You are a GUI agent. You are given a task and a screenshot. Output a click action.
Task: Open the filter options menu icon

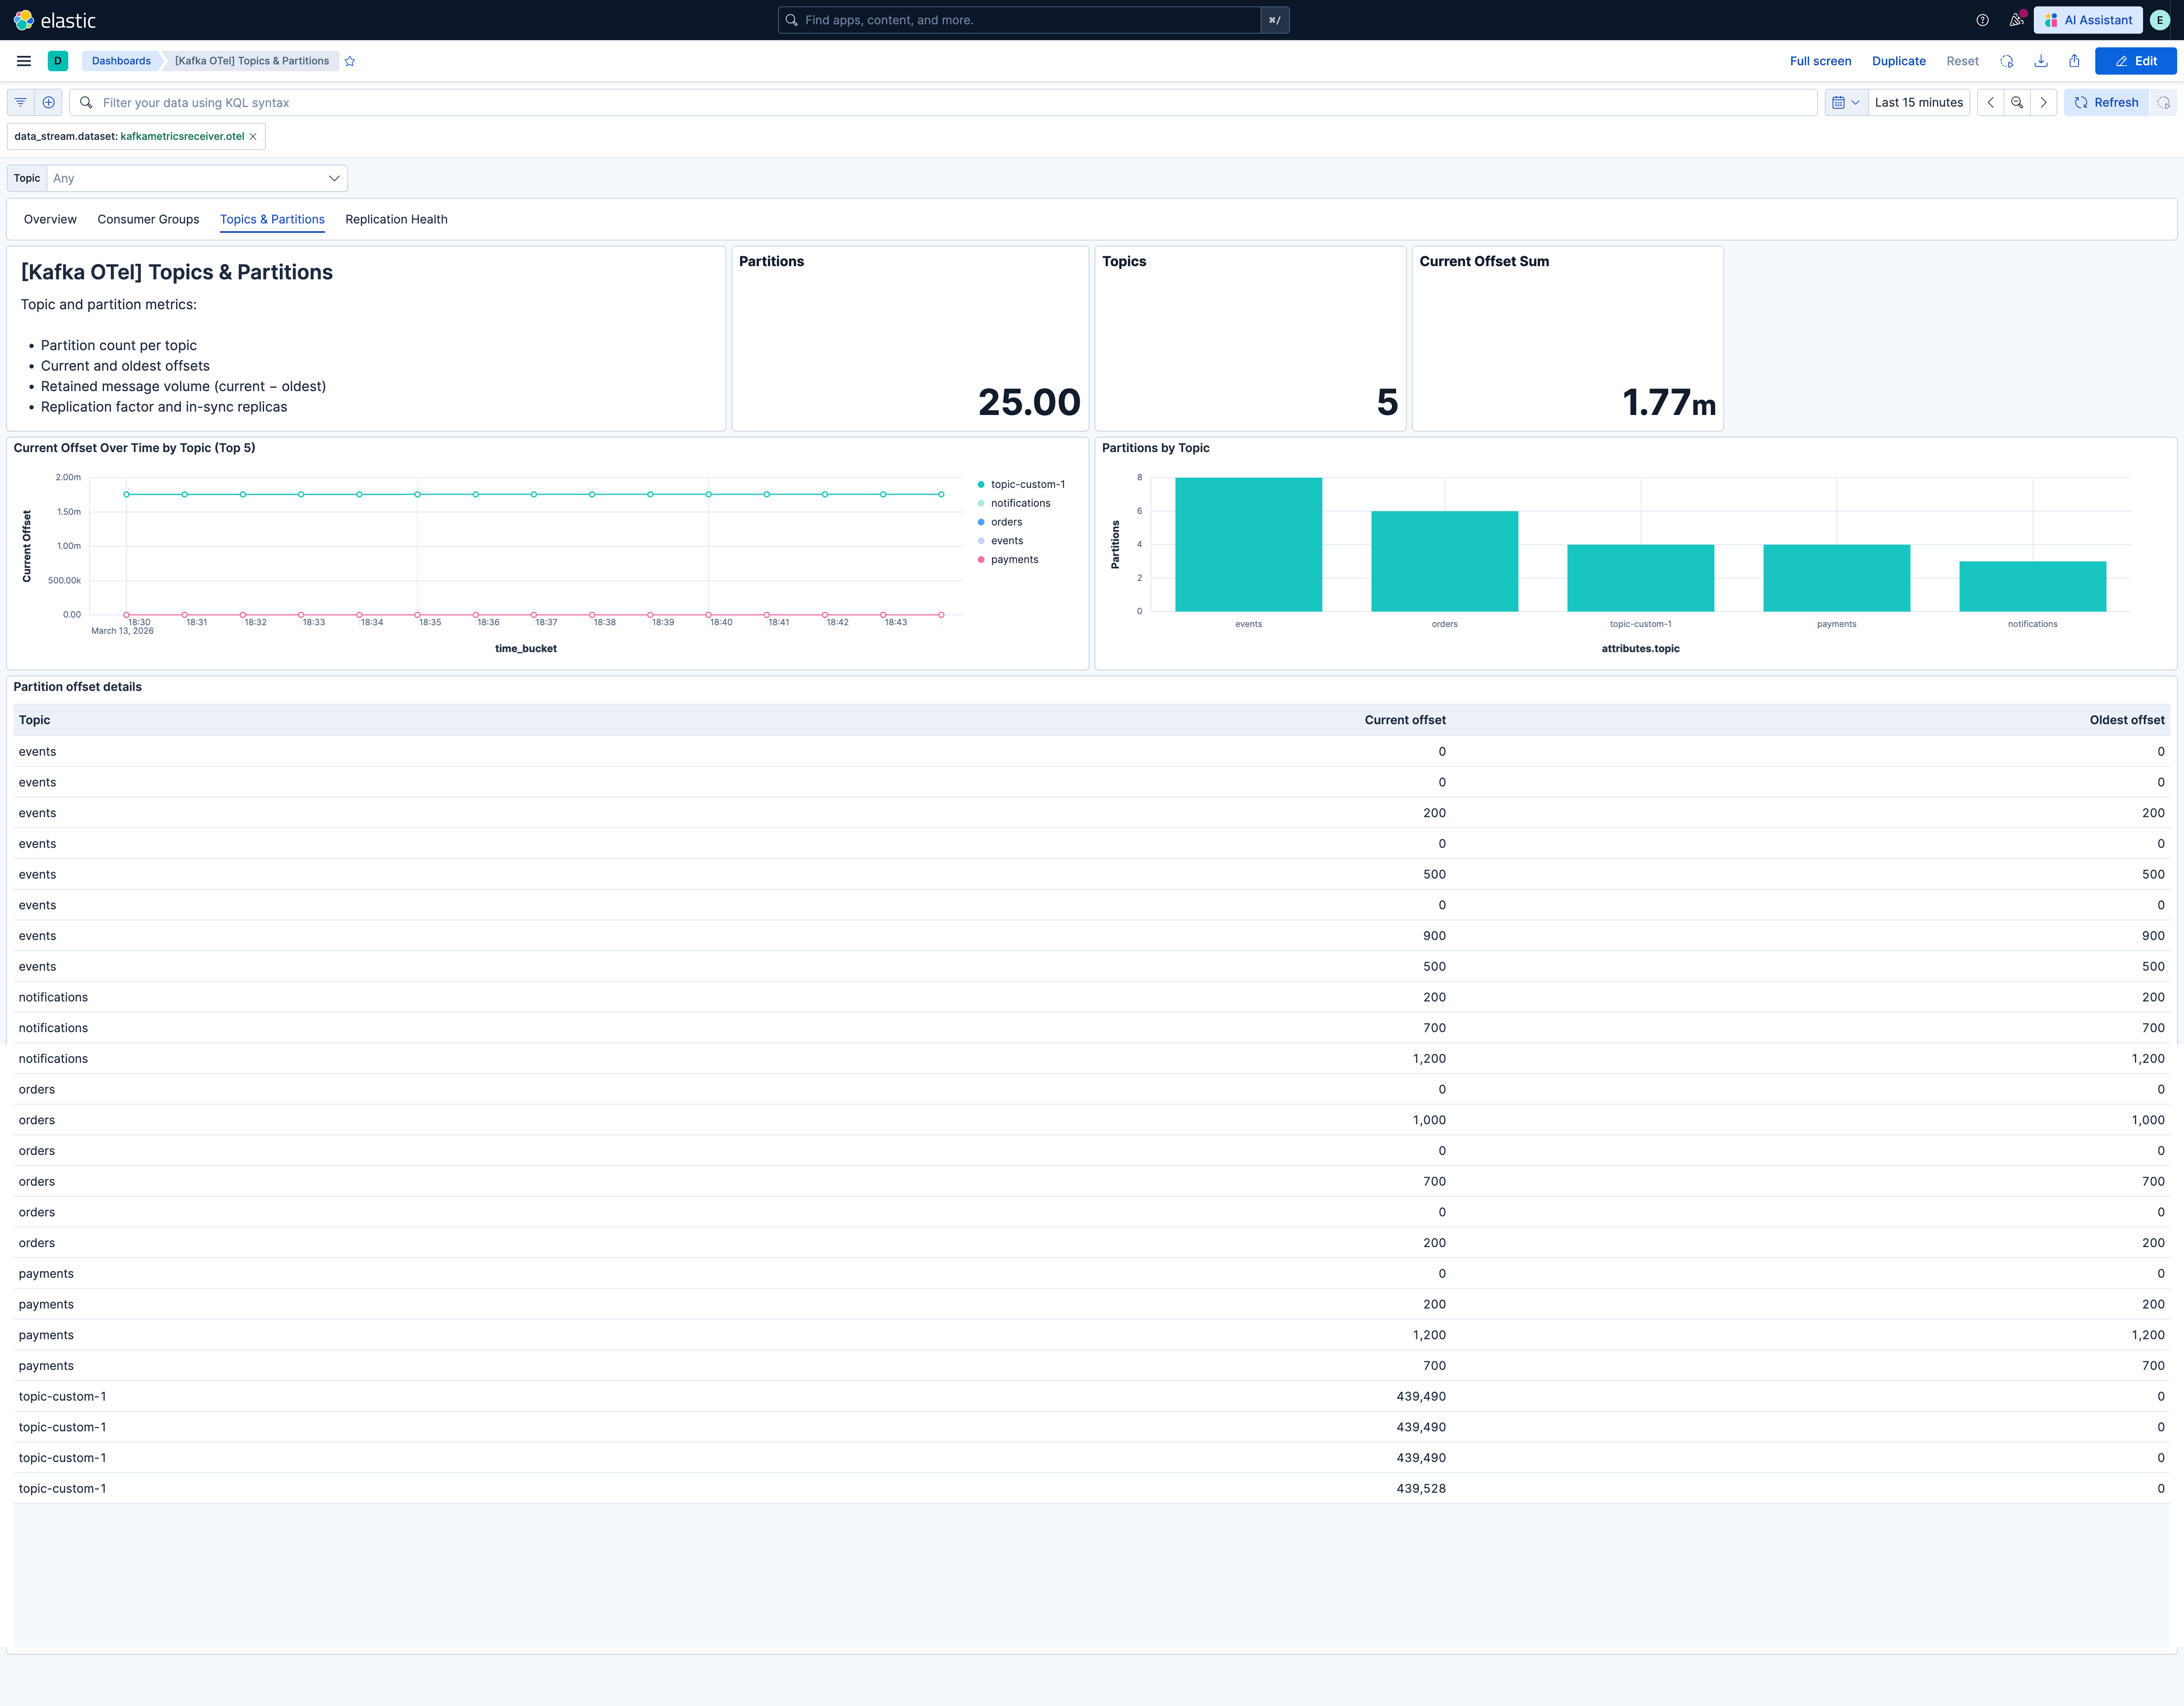click(20, 102)
